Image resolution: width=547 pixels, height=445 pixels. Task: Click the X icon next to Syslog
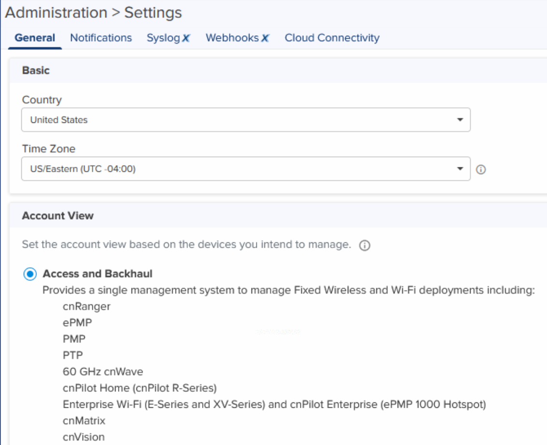(x=186, y=38)
